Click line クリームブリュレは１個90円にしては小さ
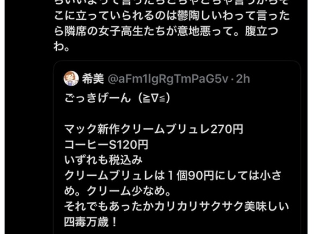The height and width of the screenshot is (234, 314). coord(173,176)
